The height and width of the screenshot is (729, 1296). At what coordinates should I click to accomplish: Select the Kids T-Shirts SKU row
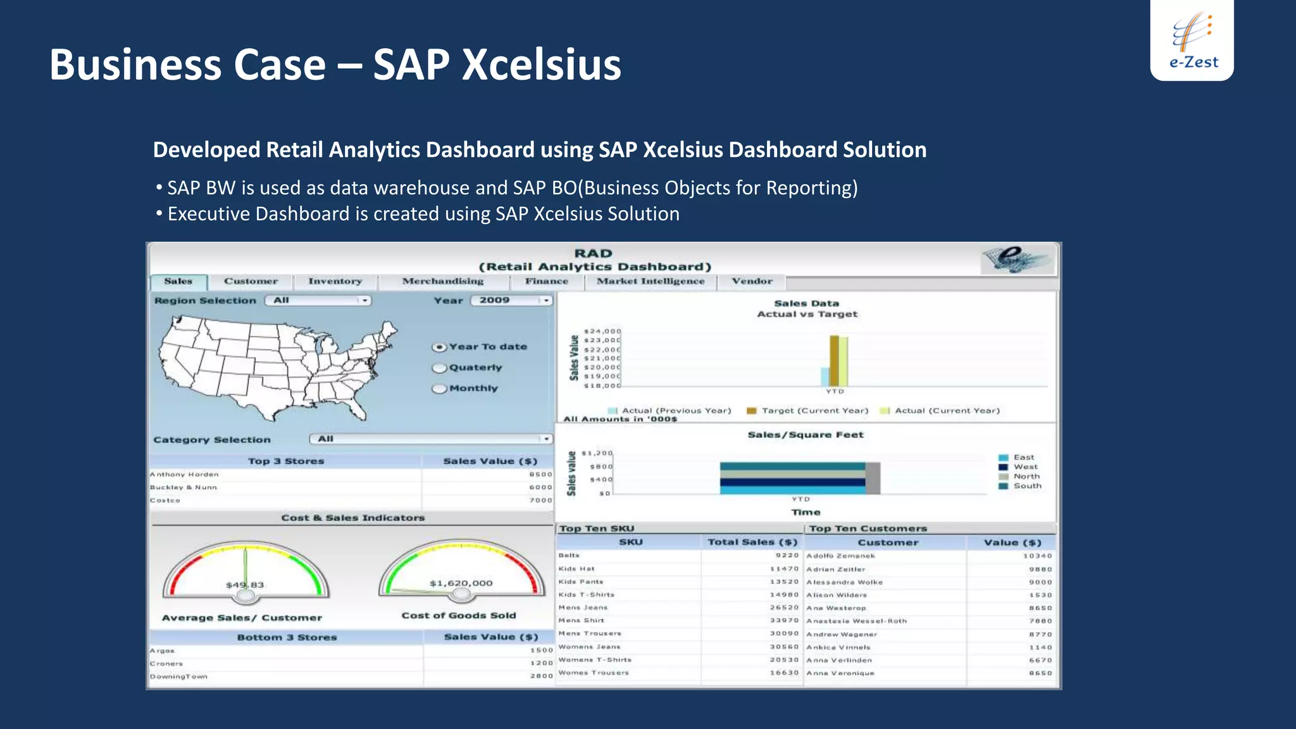click(x=679, y=595)
